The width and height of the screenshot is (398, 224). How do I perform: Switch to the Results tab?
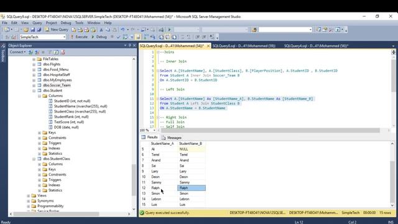[x=149, y=138]
